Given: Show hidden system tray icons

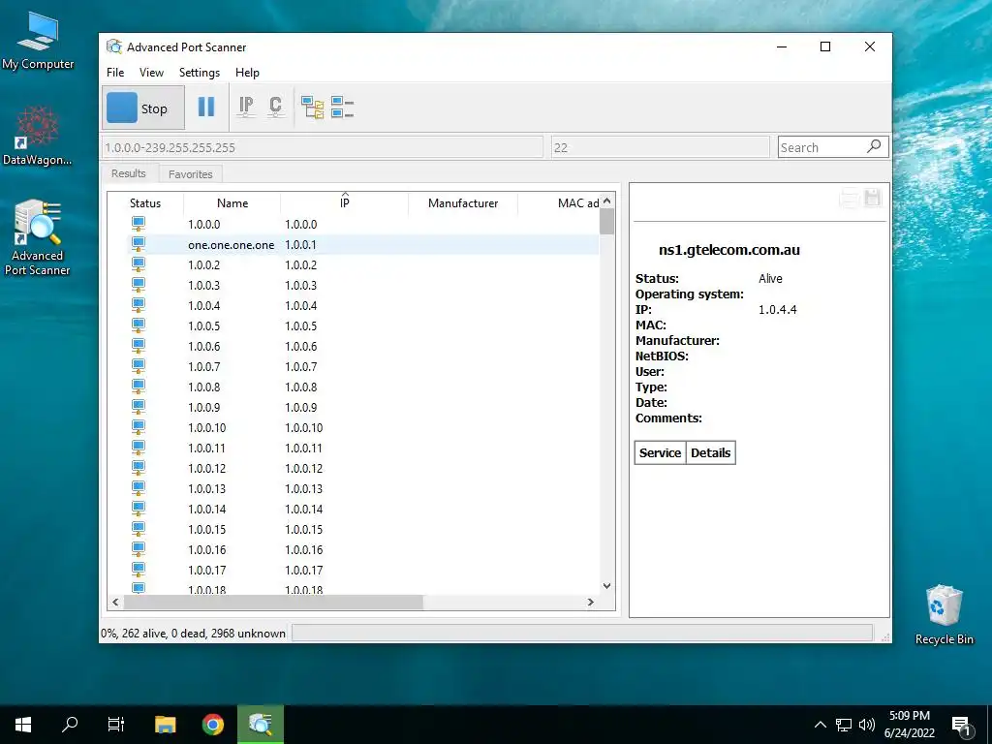Looking at the screenshot, I should [820, 725].
